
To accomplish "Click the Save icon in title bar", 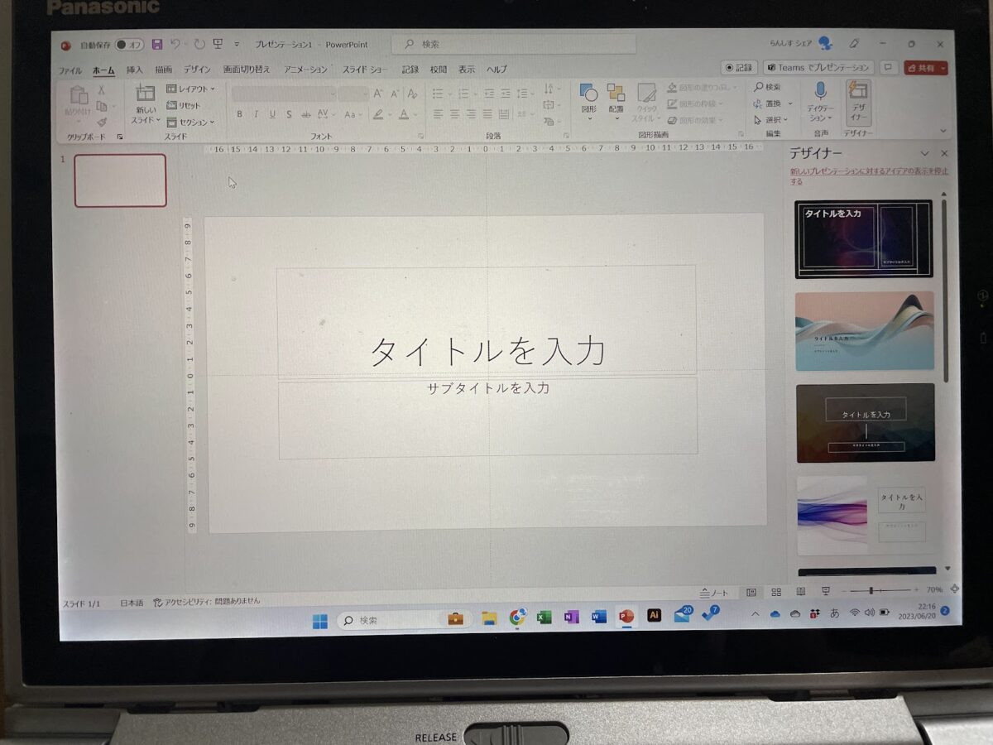I will 157,44.
